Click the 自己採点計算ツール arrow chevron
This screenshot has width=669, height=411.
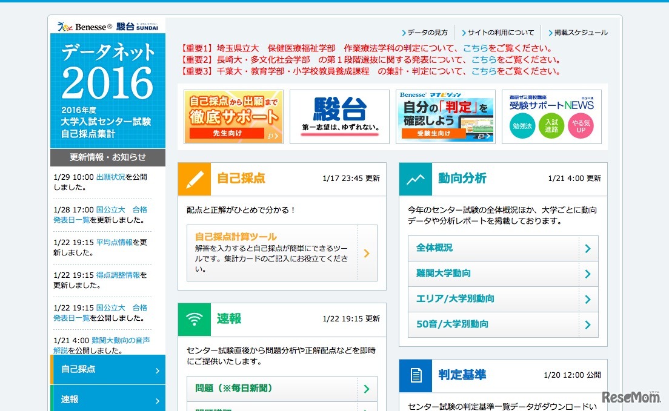coord(366,254)
